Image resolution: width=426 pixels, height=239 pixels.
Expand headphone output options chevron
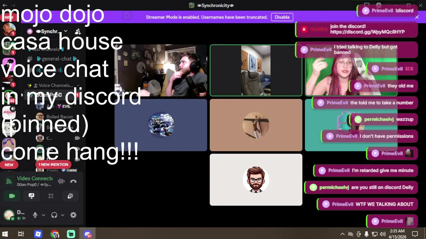click(62, 215)
